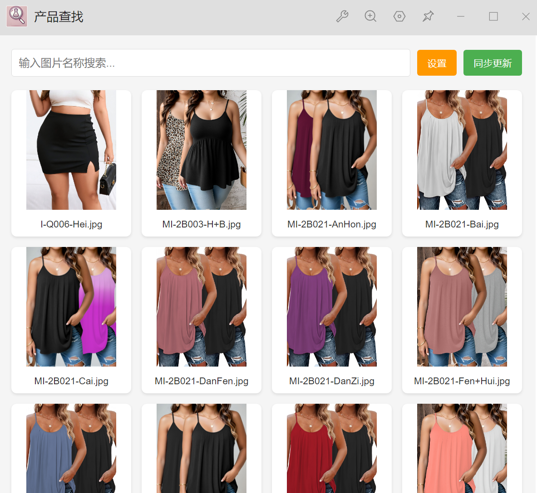
Task: Click the file name MI-2B021-Cai.jpg
Action: (71, 381)
